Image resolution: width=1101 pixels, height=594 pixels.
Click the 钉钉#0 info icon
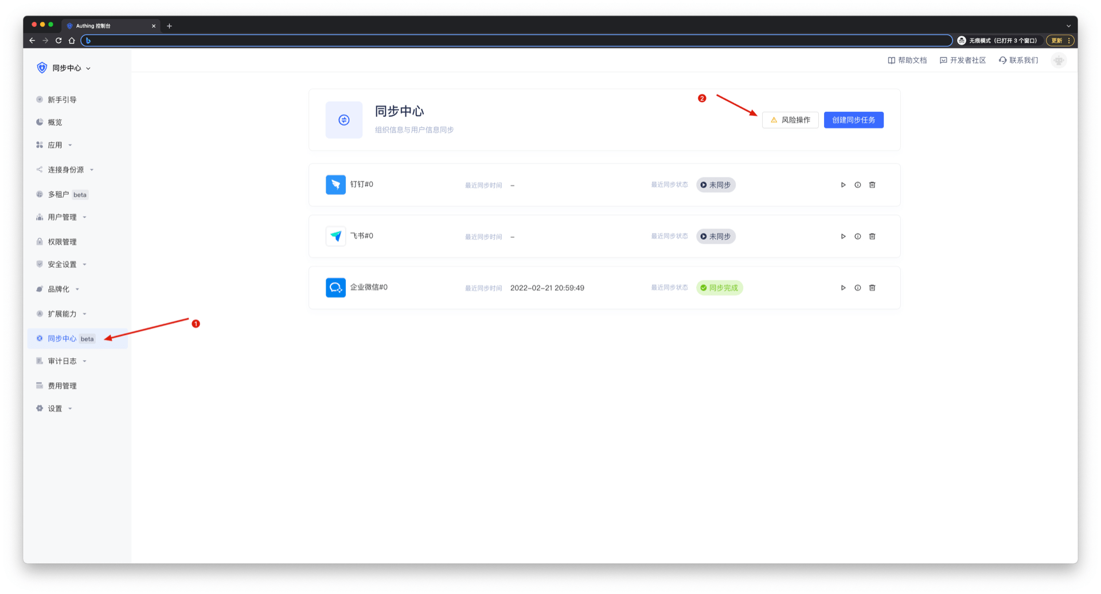(x=857, y=185)
